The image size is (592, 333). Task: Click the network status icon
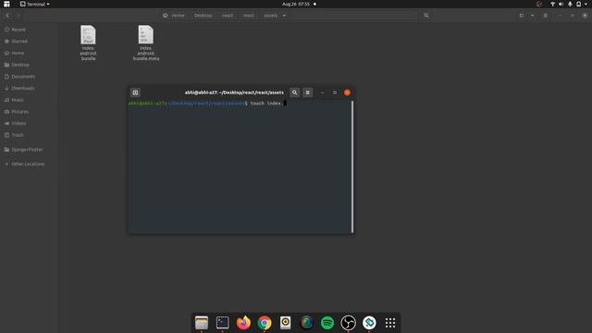pos(552,4)
